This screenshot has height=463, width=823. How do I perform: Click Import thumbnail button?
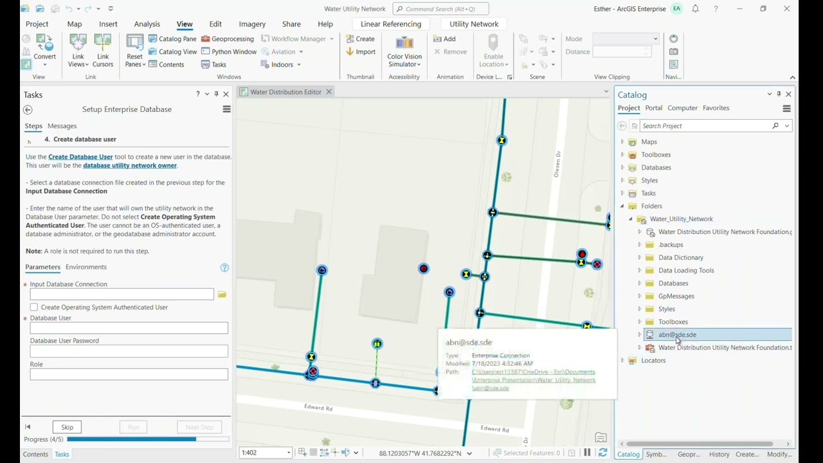click(x=361, y=51)
